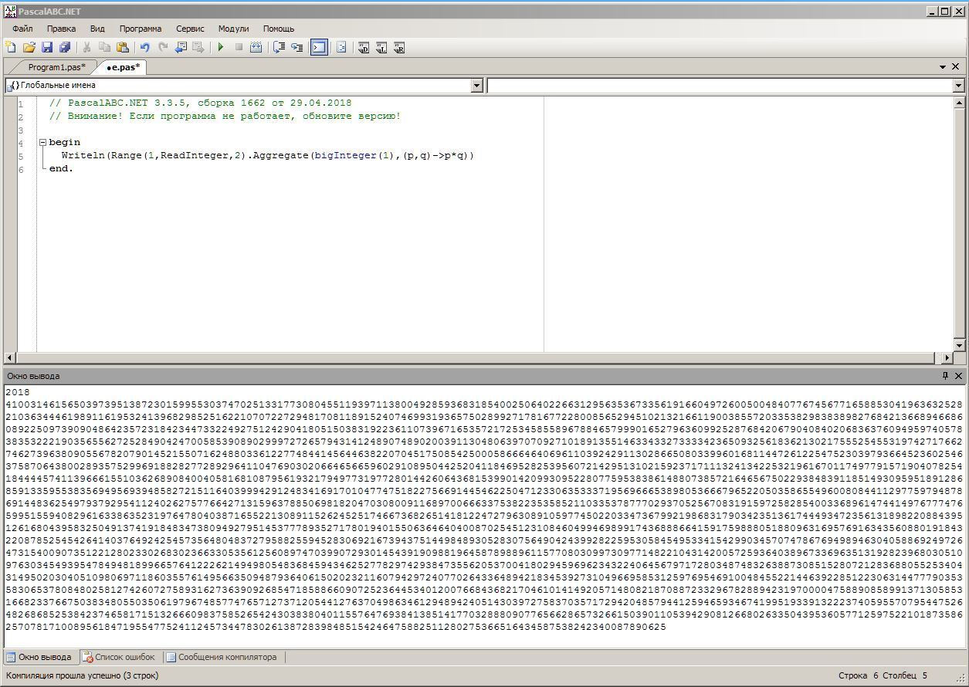Click the step into debug icon
969x687 pixels.
297,48
